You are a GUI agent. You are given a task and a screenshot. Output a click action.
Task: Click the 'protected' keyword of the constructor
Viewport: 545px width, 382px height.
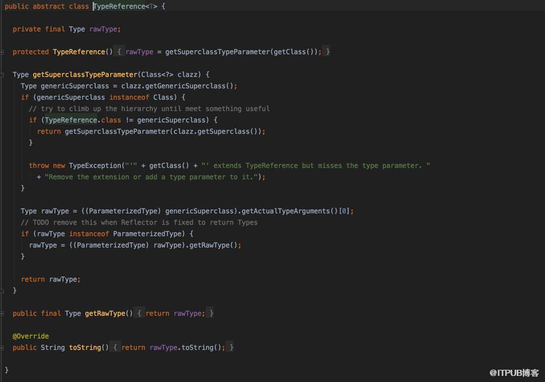tap(31, 52)
